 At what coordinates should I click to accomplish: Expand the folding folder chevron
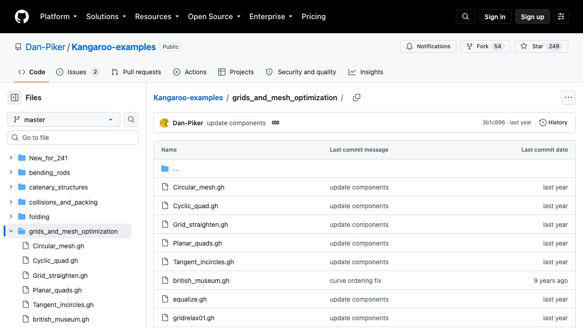pos(11,217)
